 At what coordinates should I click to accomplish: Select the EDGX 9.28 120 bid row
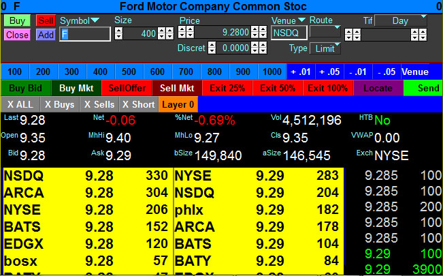[88, 244]
